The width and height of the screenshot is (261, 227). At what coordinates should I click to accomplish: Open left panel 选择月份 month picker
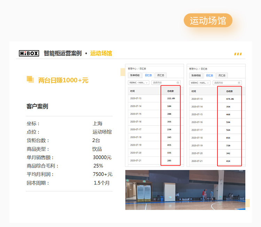click(x=166, y=83)
